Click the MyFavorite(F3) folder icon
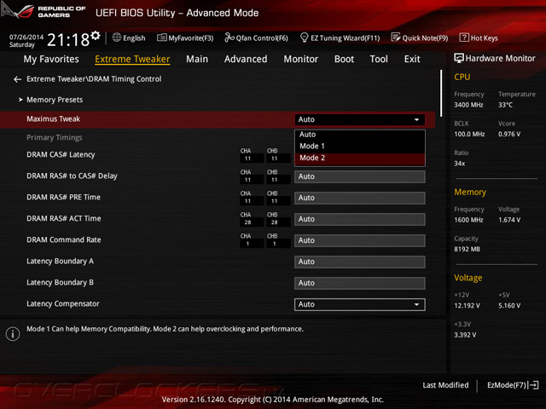546x409 pixels. click(161, 37)
